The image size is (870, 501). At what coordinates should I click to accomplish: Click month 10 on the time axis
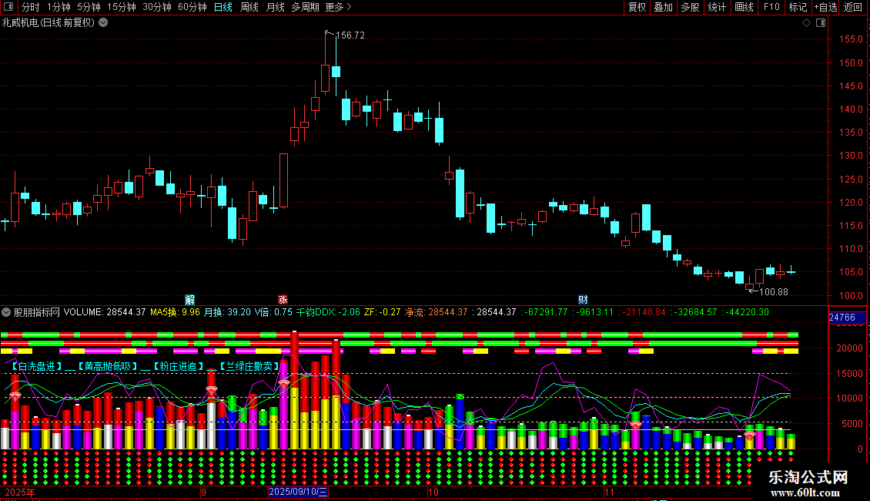coord(433,493)
